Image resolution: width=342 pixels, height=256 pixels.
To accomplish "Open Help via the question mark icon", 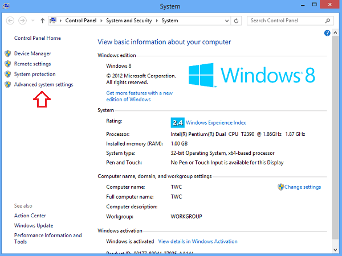I will (327, 33).
